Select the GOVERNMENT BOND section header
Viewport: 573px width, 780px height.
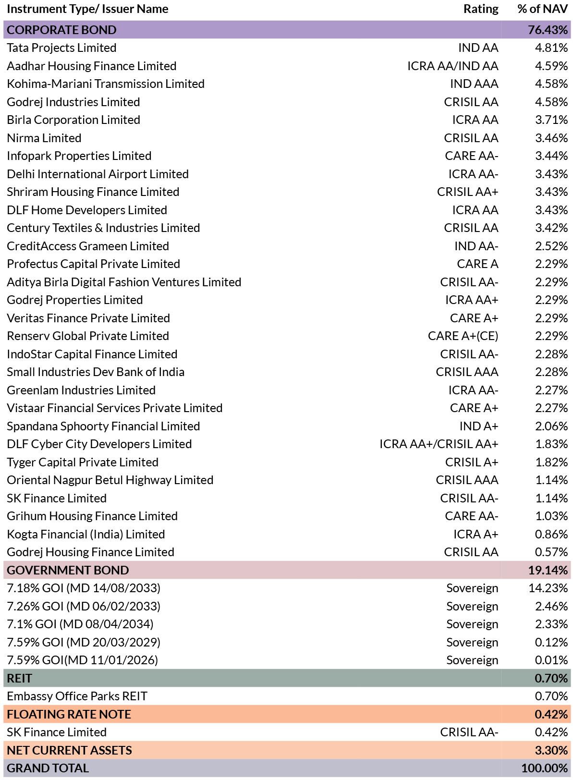click(287, 570)
